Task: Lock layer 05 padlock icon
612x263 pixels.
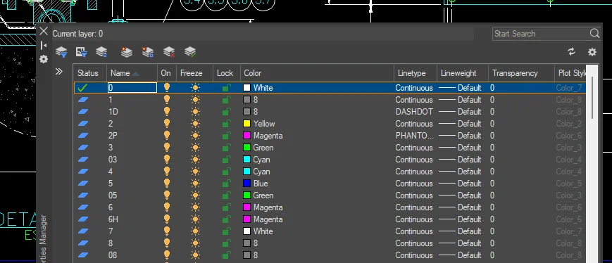Action: tap(226, 195)
